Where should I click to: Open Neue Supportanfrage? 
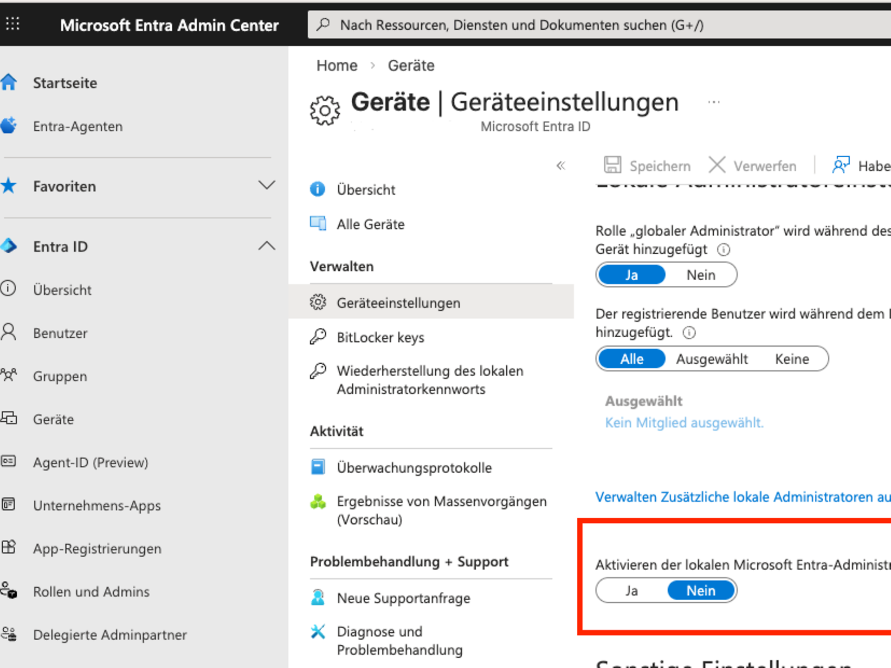pos(403,598)
